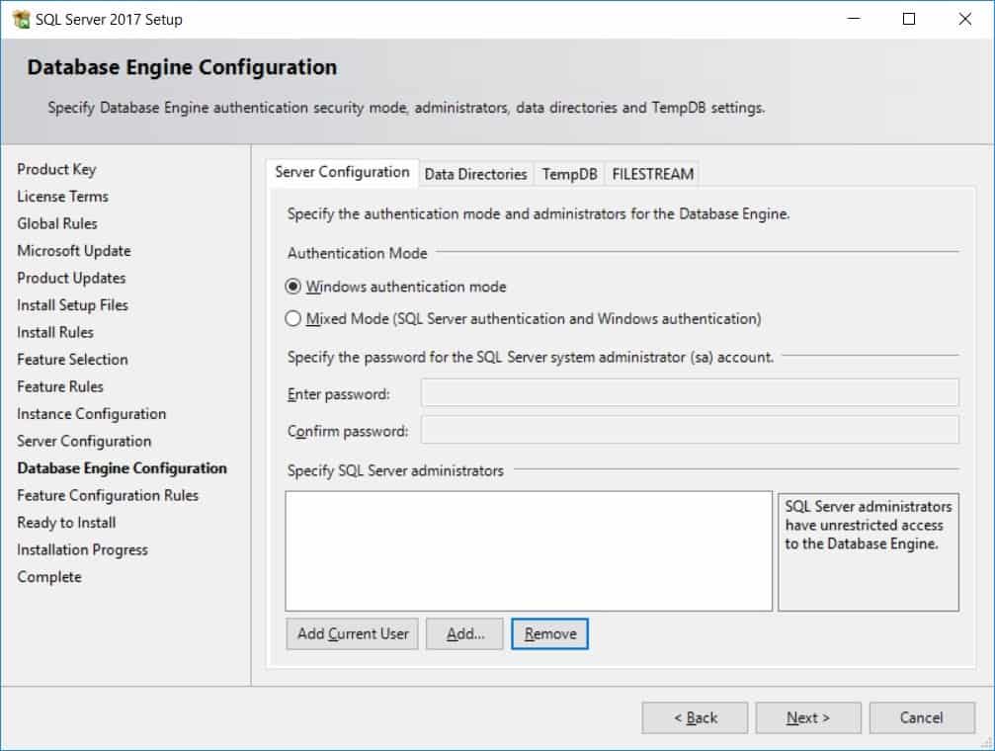The width and height of the screenshot is (995, 751).
Task: Open the FILESTREAM tab
Action: click(x=652, y=174)
